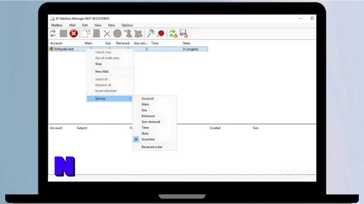Open the Edit menu
Viewport: 364px width, 204px height.
[x=85, y=25]
